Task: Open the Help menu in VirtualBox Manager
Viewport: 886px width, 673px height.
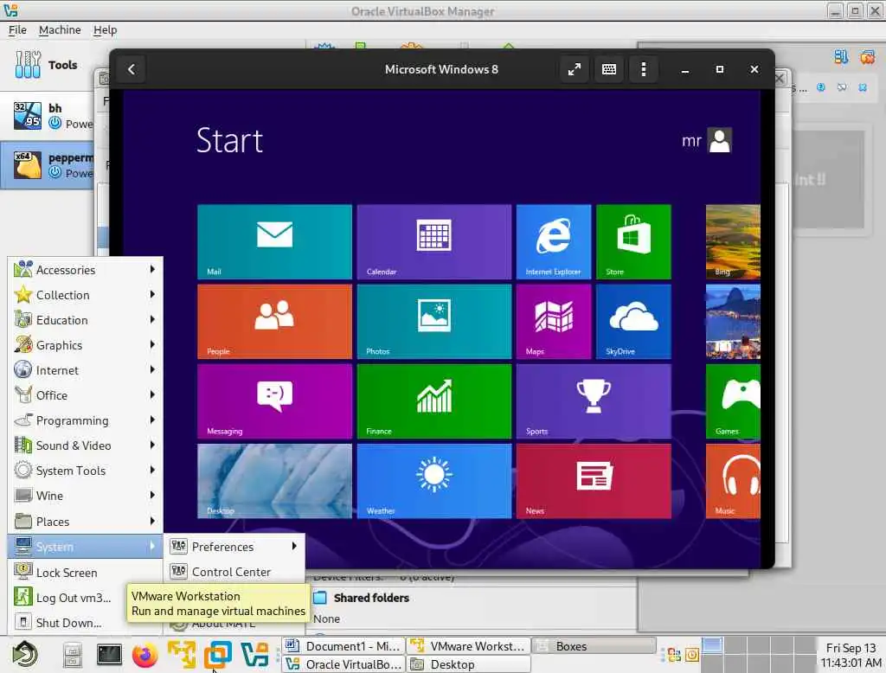Action: pyautogui.click(x=105, y=30)
